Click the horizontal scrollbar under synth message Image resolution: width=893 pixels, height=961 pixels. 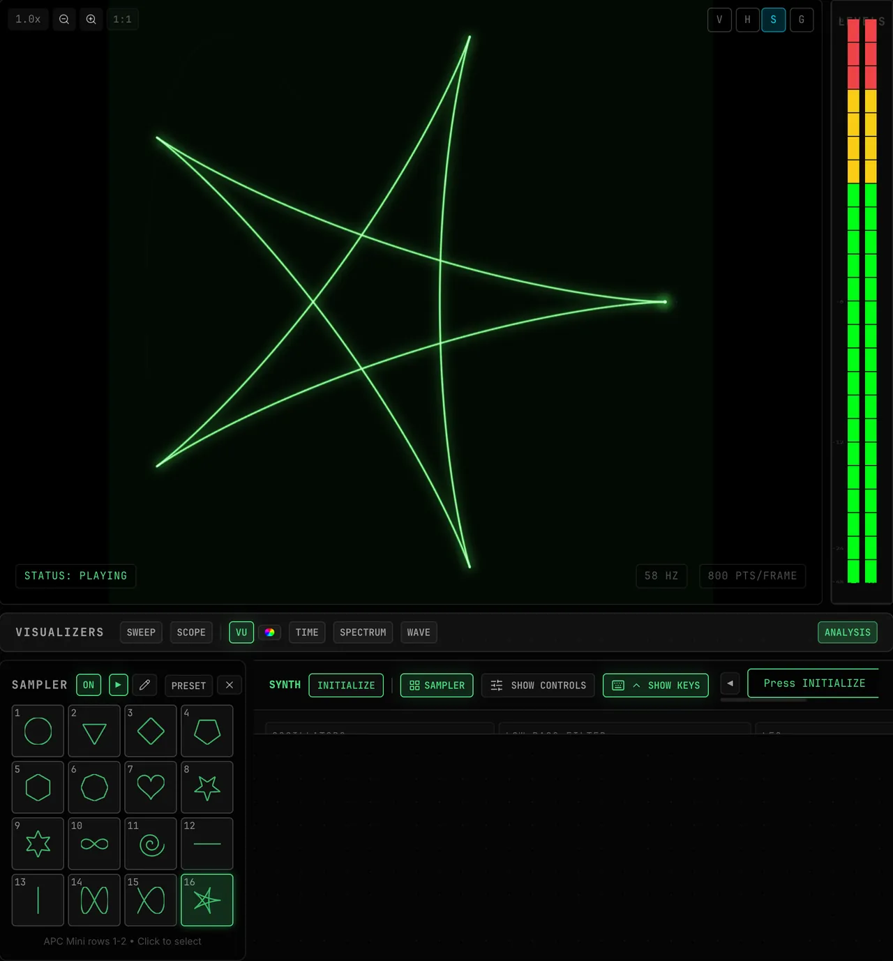(x=763, y=700)
